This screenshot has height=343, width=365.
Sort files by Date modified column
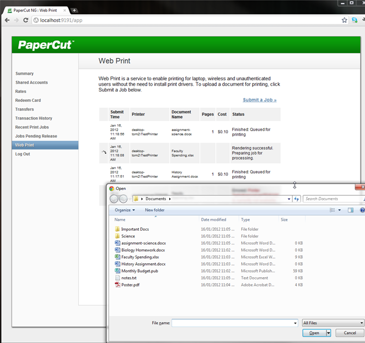tap(214, 220)
